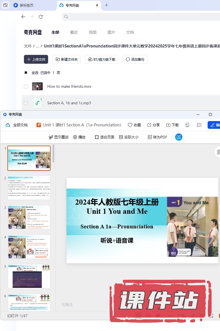Select slide 3 thumbnail in panel

coord(29,217)
